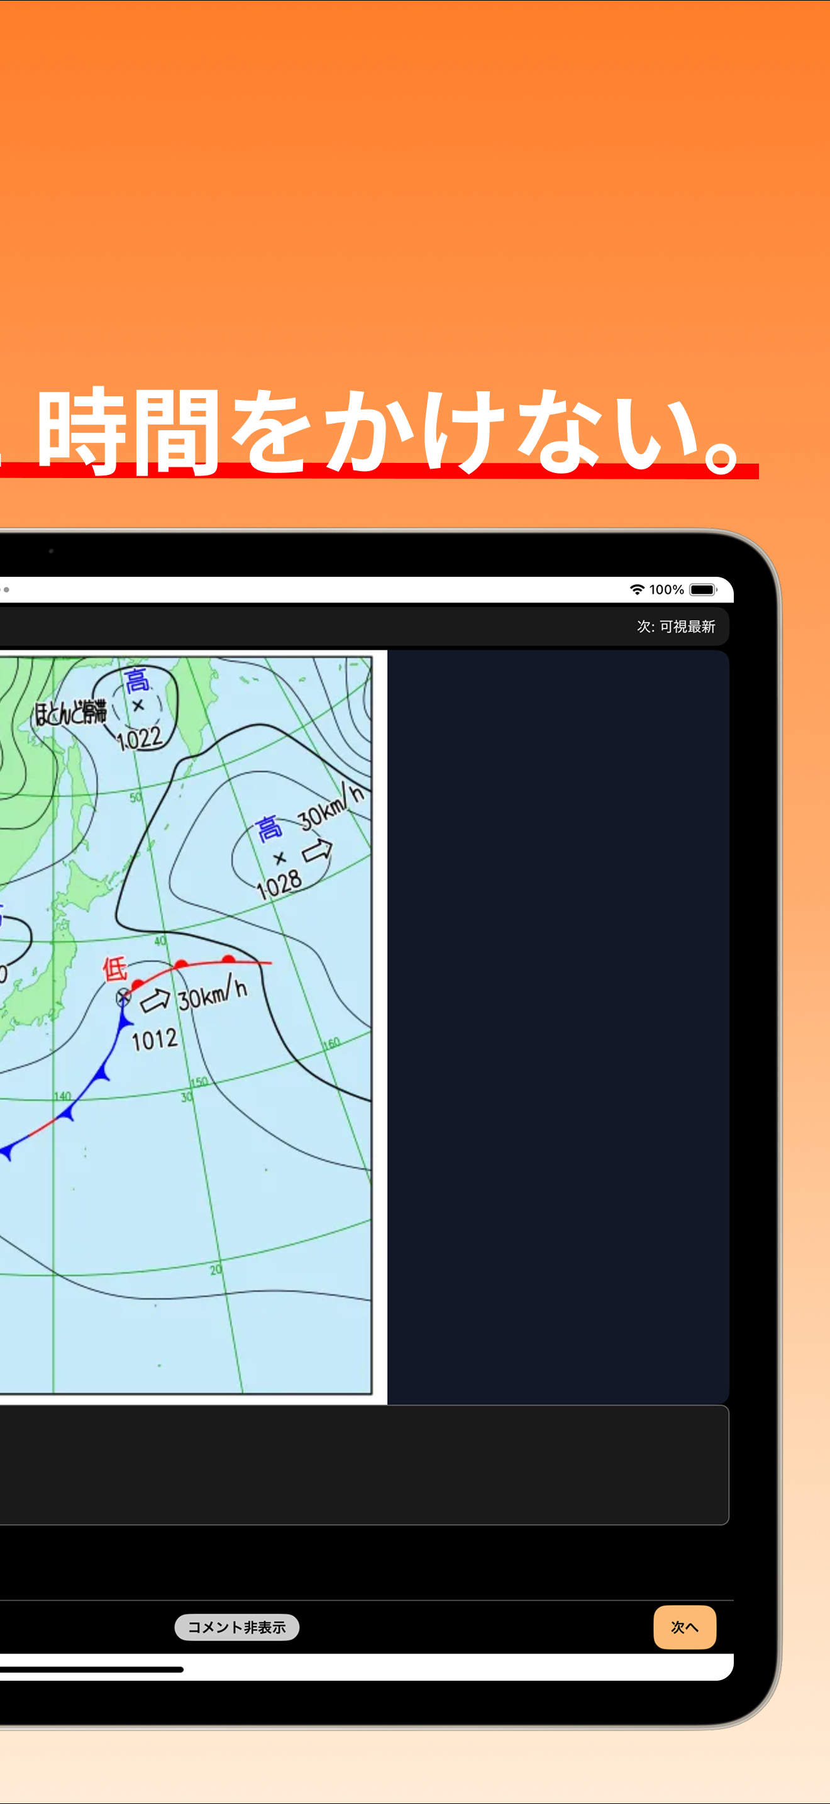The width and height of the screenshot is (830, 1804).
Task: Click the 100% battery text
Action: click(667, 589)
